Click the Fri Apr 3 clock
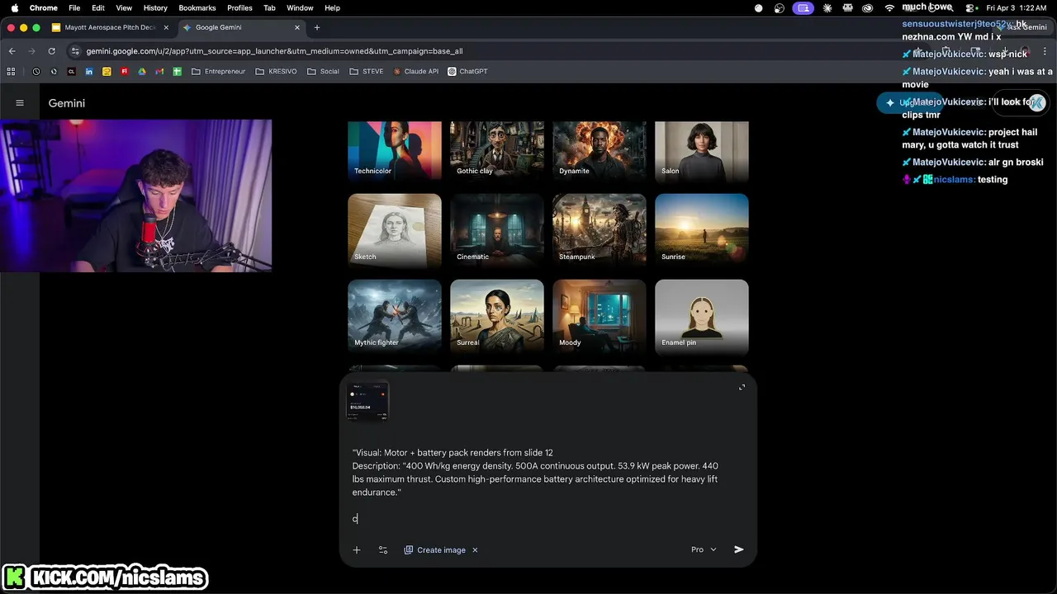Screen dimensions: 1057x594 point(1017,7)
